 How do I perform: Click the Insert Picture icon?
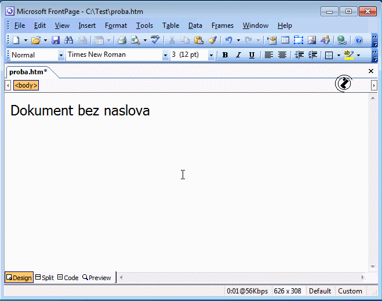312,40
